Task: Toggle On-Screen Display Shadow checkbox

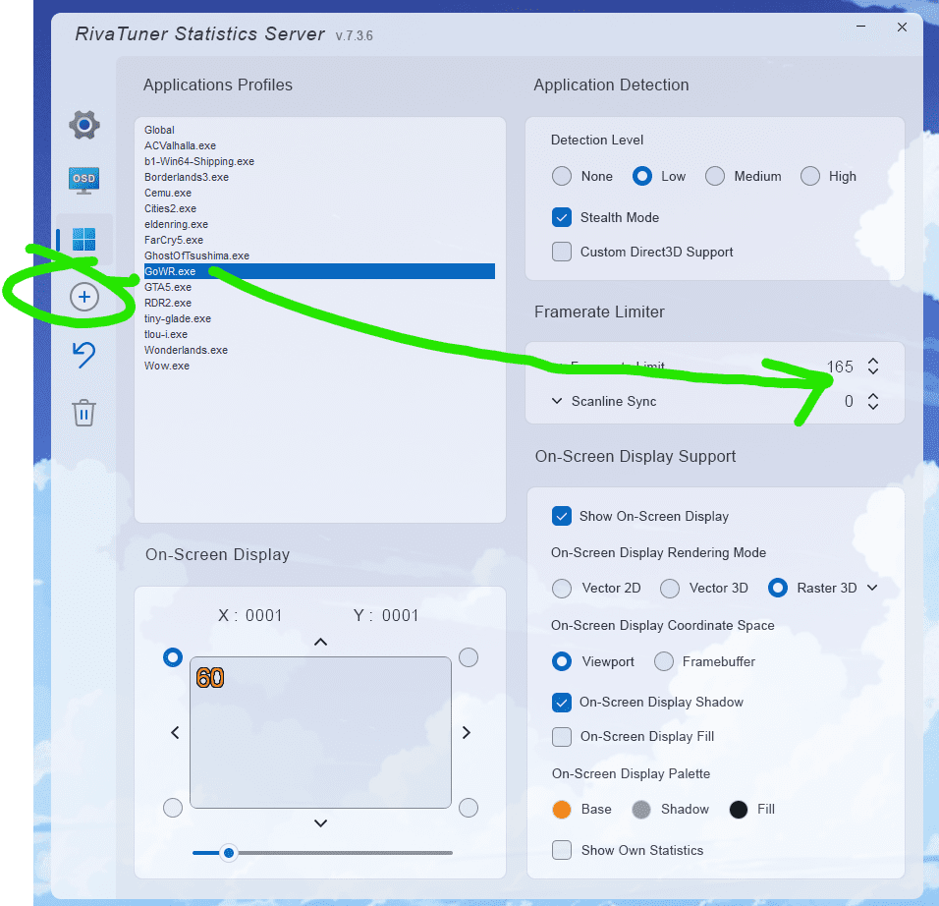Action: [561, 702]
